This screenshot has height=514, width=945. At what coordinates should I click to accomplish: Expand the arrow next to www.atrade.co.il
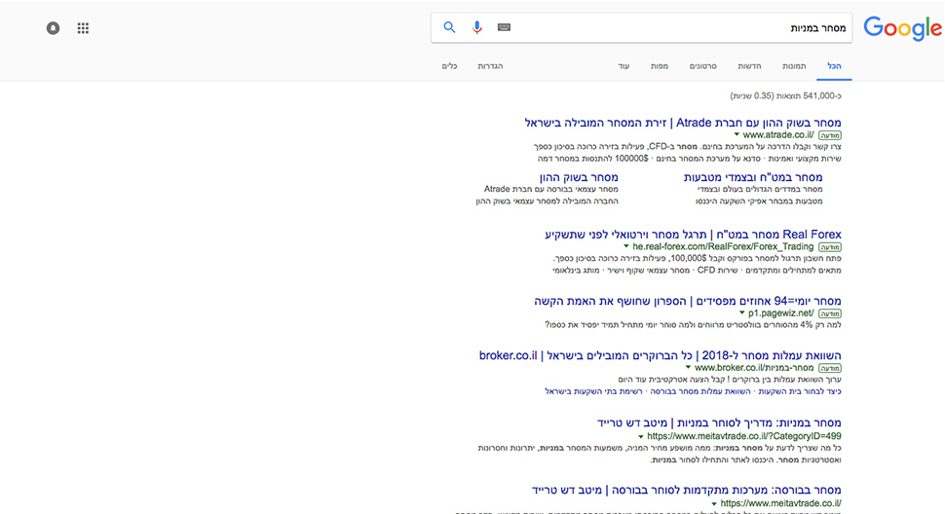click(737, 134)
